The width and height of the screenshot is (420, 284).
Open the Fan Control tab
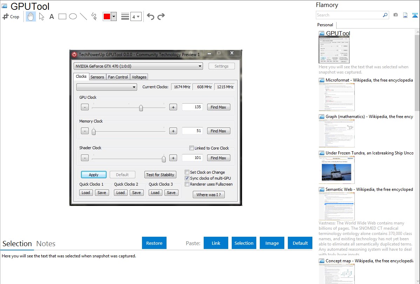click(118, 77)
